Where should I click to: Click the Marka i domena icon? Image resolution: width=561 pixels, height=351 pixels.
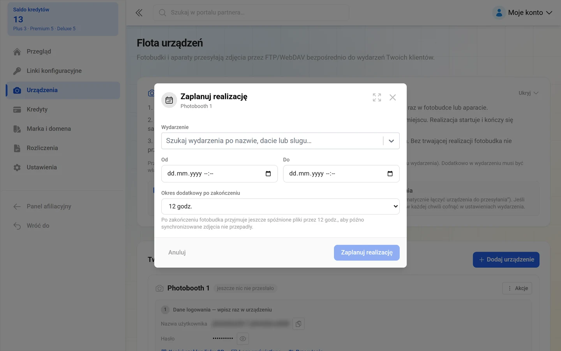17,129
